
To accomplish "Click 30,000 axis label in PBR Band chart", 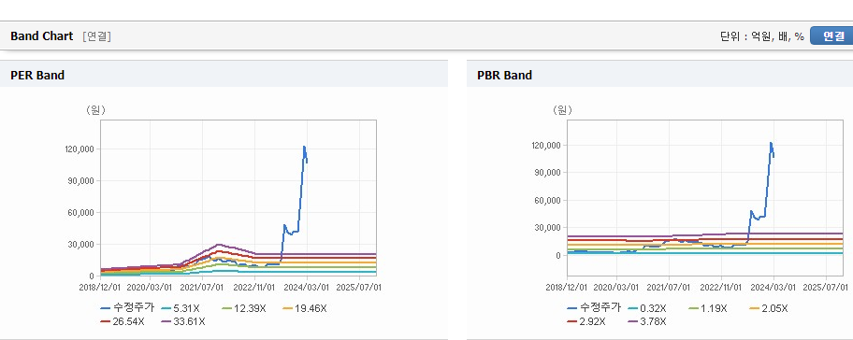I will coord(549,228).
